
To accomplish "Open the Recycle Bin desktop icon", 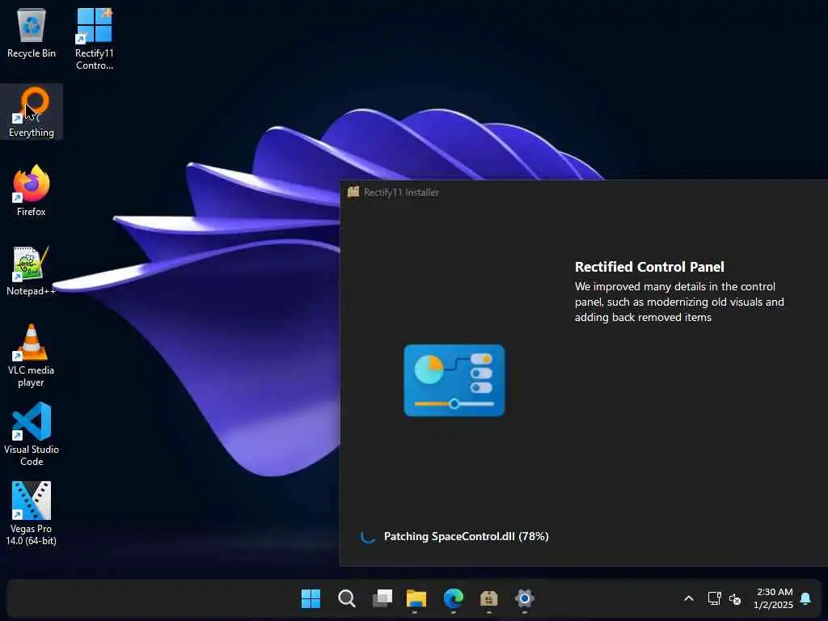I will [x=32, y=32].
